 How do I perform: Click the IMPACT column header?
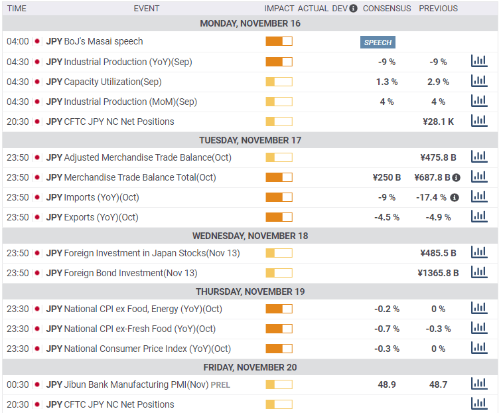click(x=279, y=9)
